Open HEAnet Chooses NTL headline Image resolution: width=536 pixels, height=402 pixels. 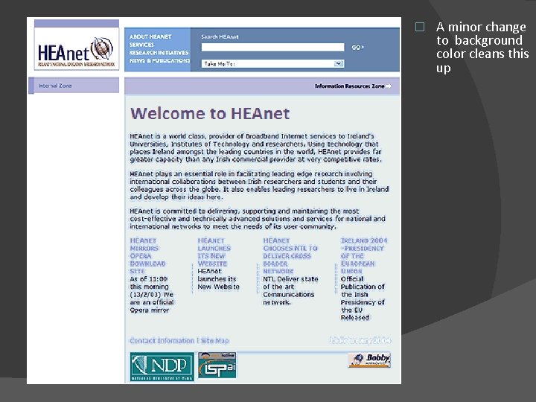290,255
